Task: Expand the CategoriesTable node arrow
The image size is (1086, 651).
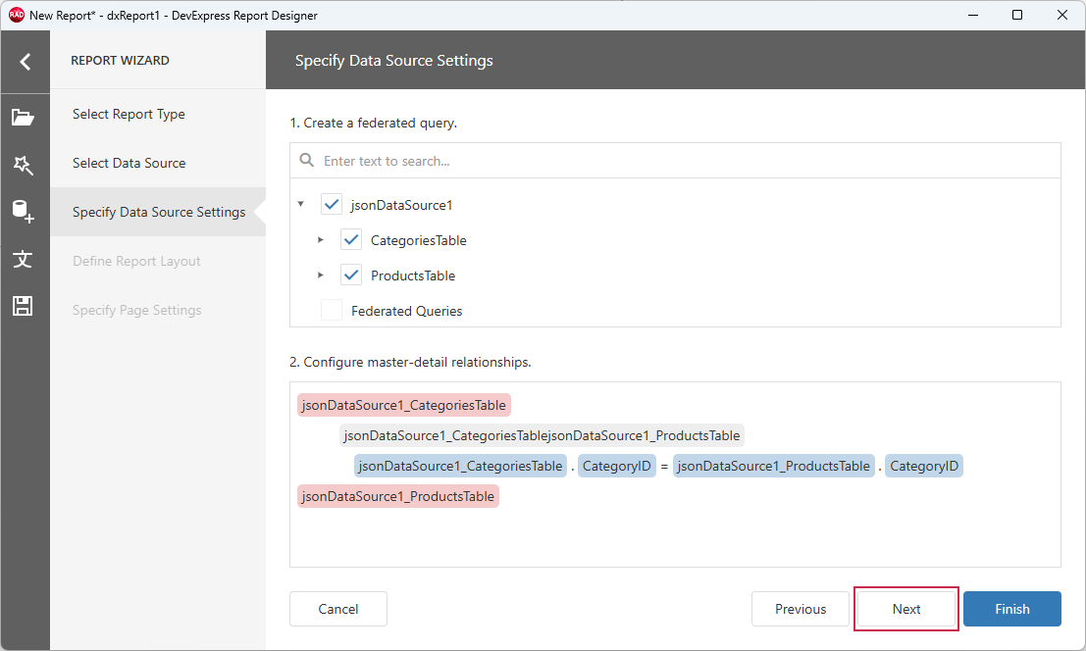Action: 320,239
